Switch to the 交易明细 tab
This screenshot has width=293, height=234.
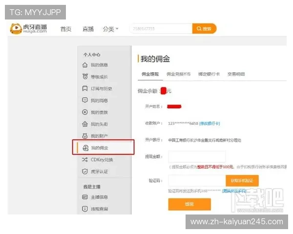[236, 74]
